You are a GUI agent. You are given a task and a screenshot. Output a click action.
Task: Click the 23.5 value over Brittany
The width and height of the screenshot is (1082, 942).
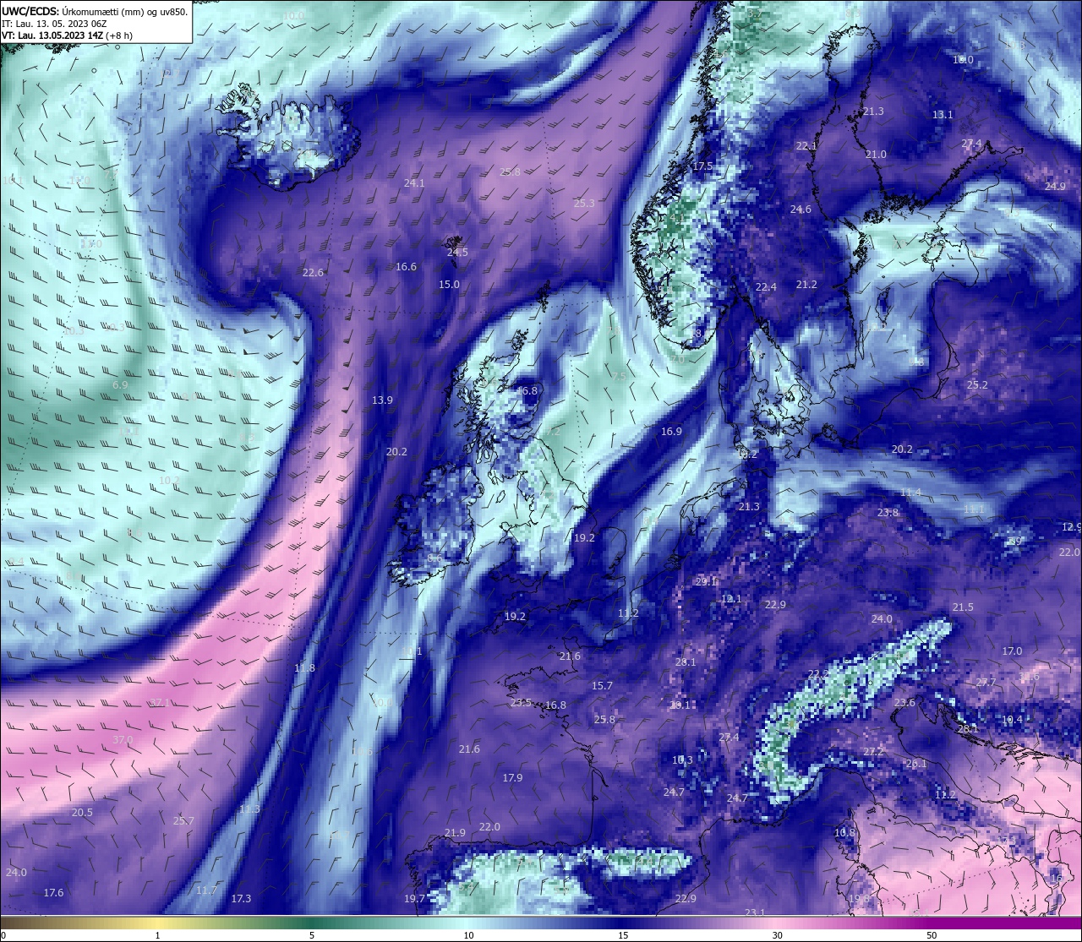click(x=521, y=703)
